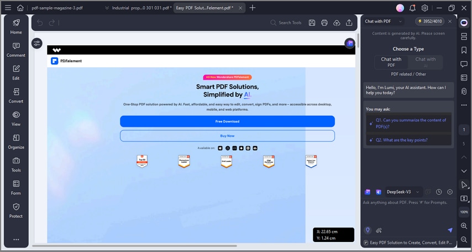Zoom out of the page
This screenshot has width=472, height=252.
pos(464,239)
